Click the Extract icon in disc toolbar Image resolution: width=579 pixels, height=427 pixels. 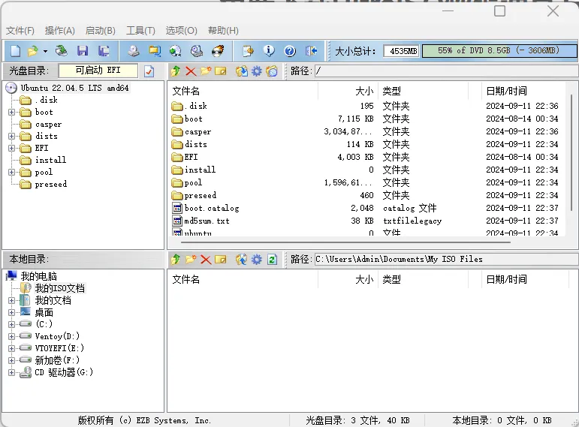[242, 71]
